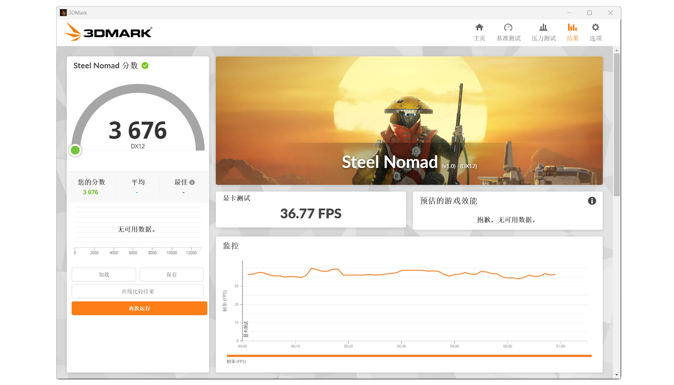Click the 3DMark app icon in title bar
Image resolution: width=674 pixels, height=385 pixels.
63,13
